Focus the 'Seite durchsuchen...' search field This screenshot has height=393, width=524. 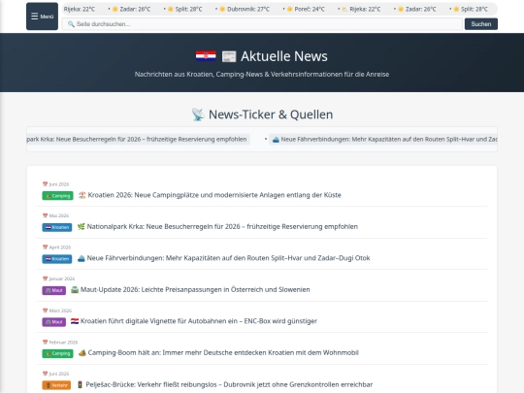[262, 24]
